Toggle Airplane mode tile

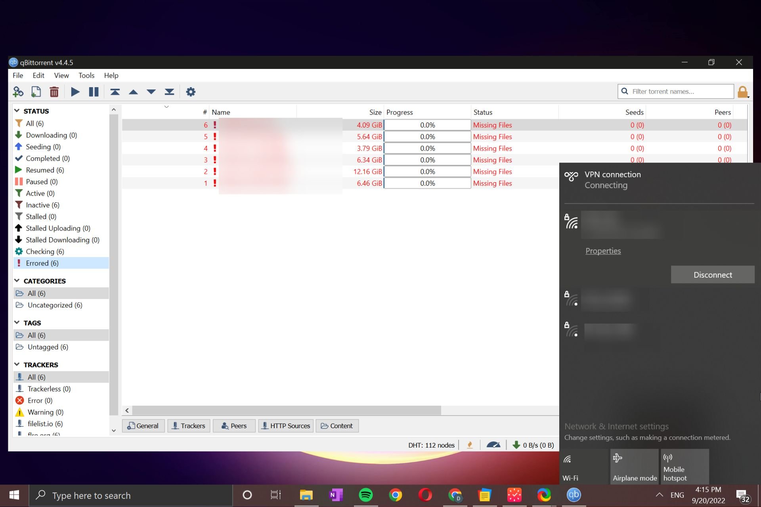coord(634,467)
